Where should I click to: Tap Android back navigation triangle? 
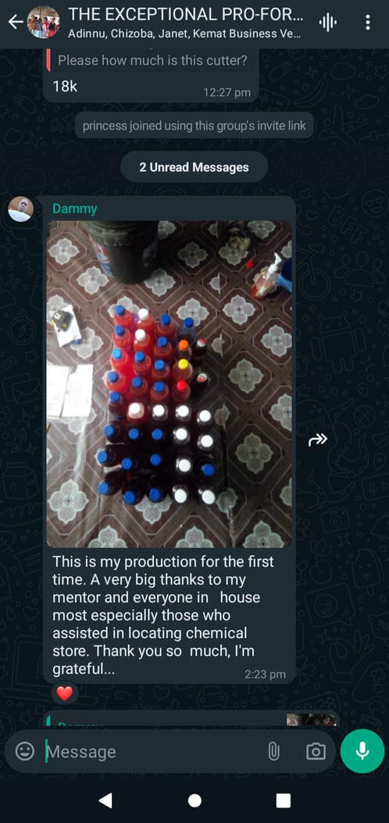[105, 800]
